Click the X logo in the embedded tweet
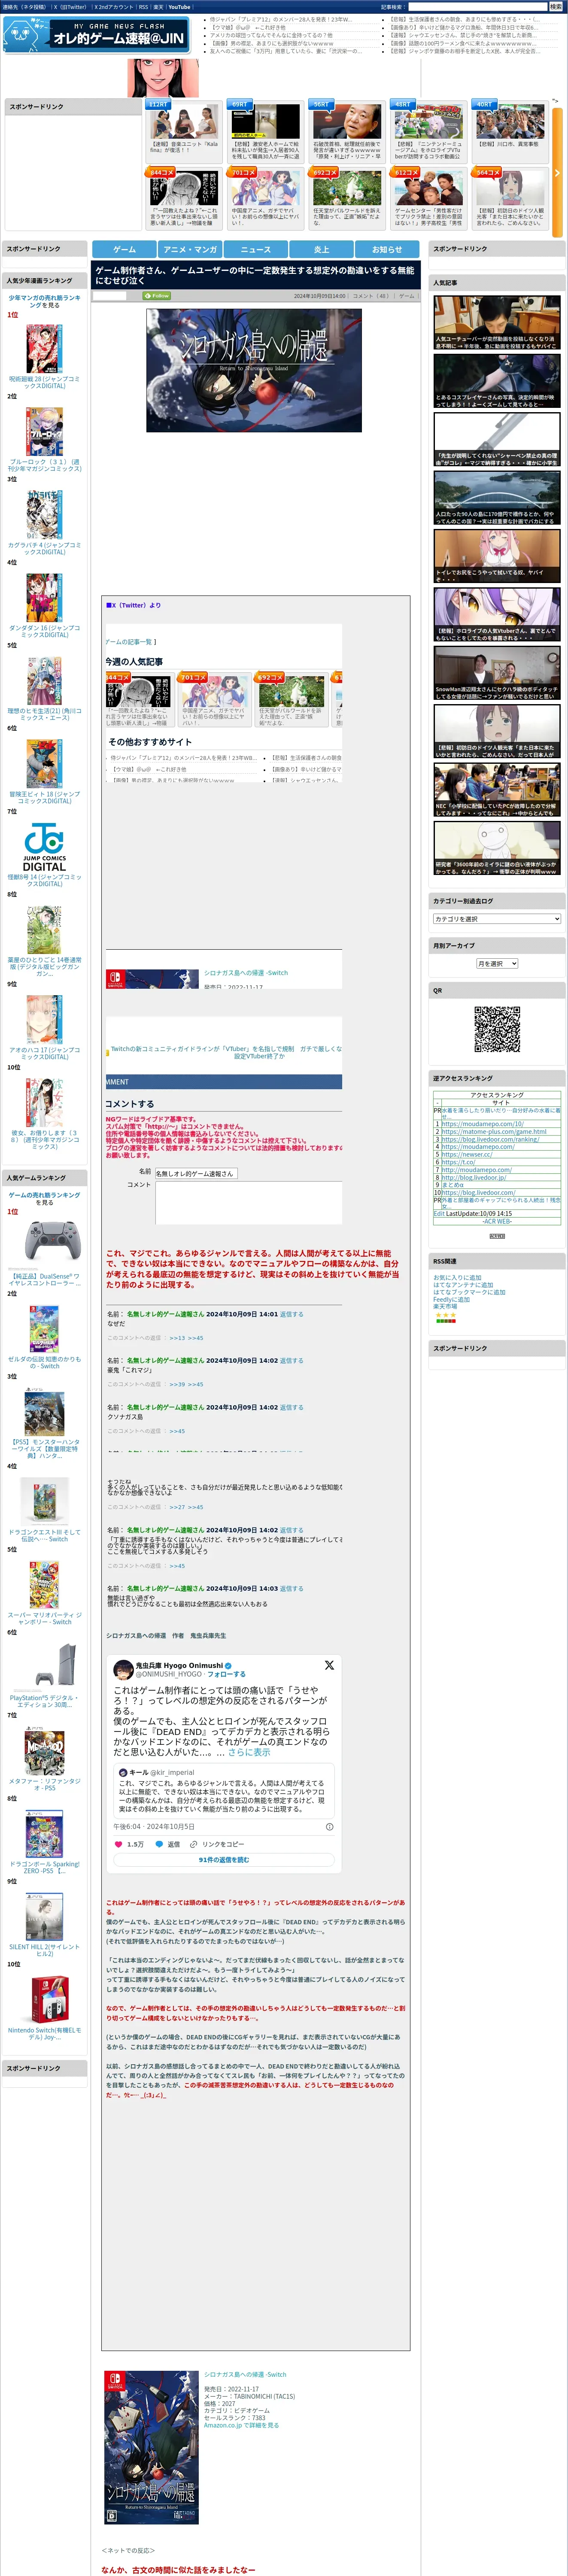The width and height of the screenshot is (568, 2576). tap(329, 1665)
